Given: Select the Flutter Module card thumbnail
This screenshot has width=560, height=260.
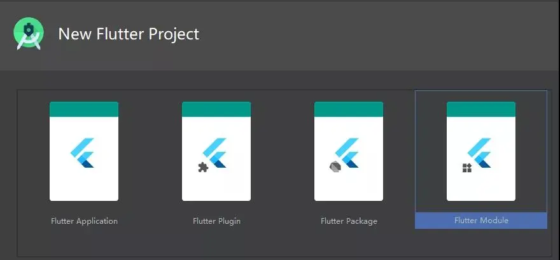Looking at the screenshot, I should 481,151.
